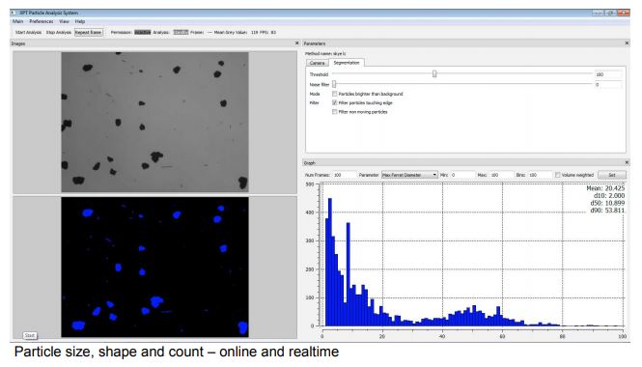Close the Graph panel
Screen dimensions: 642x367
627,162
